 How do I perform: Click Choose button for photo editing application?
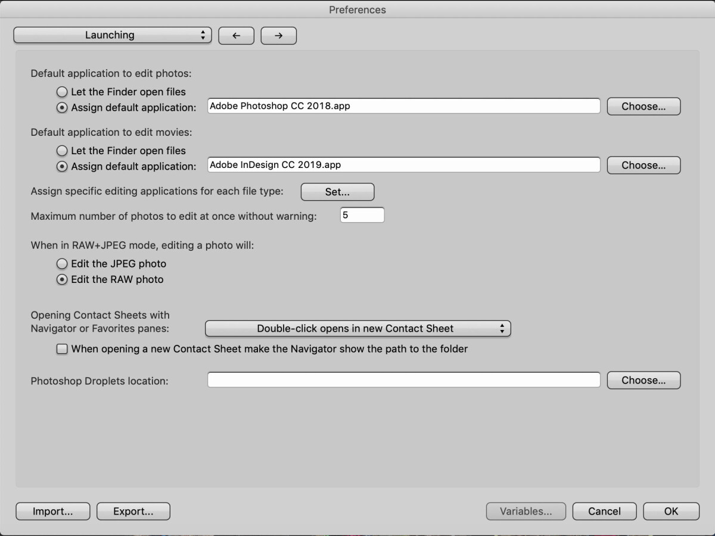tap(643, 107)
